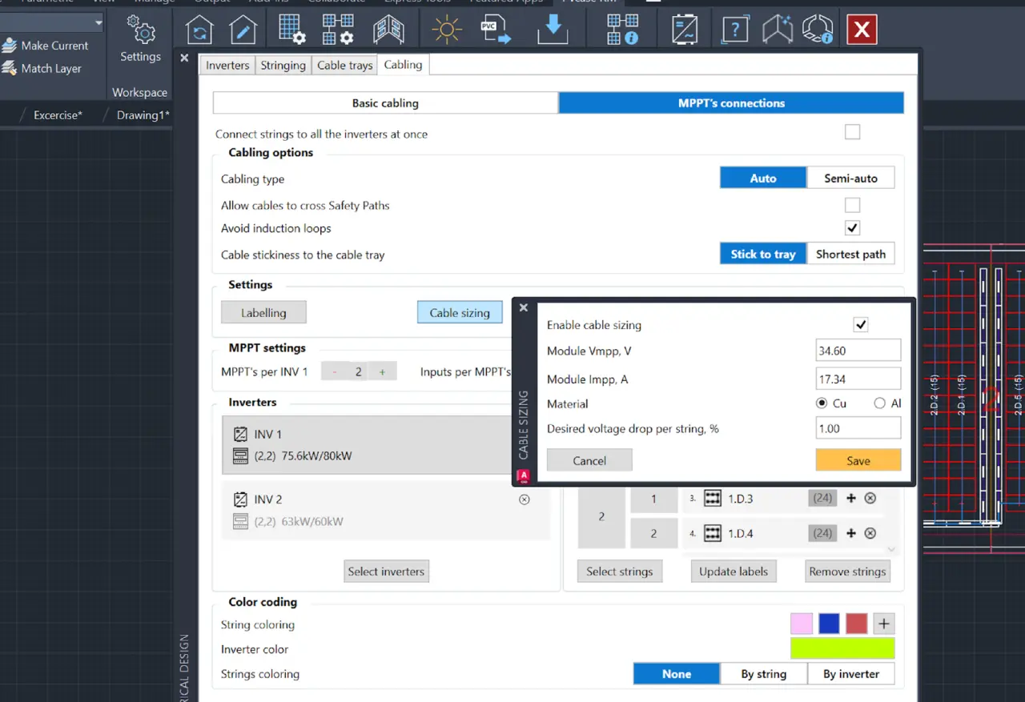Click the blue string color swatch
Image resolution: width=1025 pixels, height=702 pixels.
829,624
